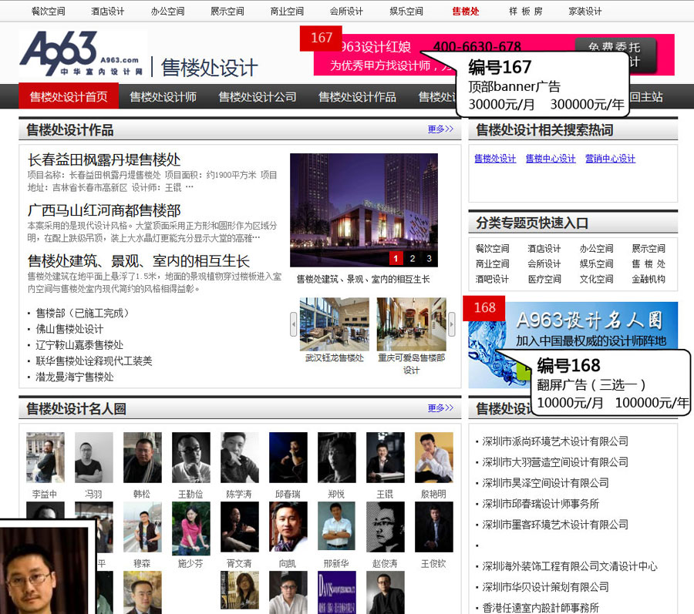Select the 售楼处设计首页 tab
The image size is (694, 614).
click(x=69, y=96)
